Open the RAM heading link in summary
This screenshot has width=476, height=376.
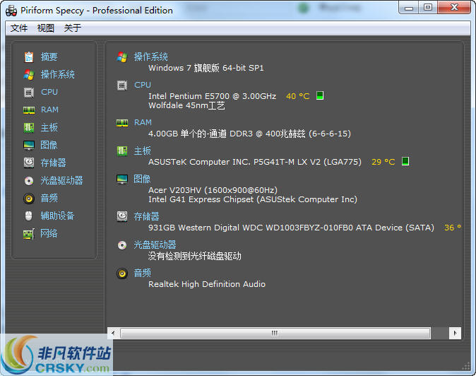143,122
